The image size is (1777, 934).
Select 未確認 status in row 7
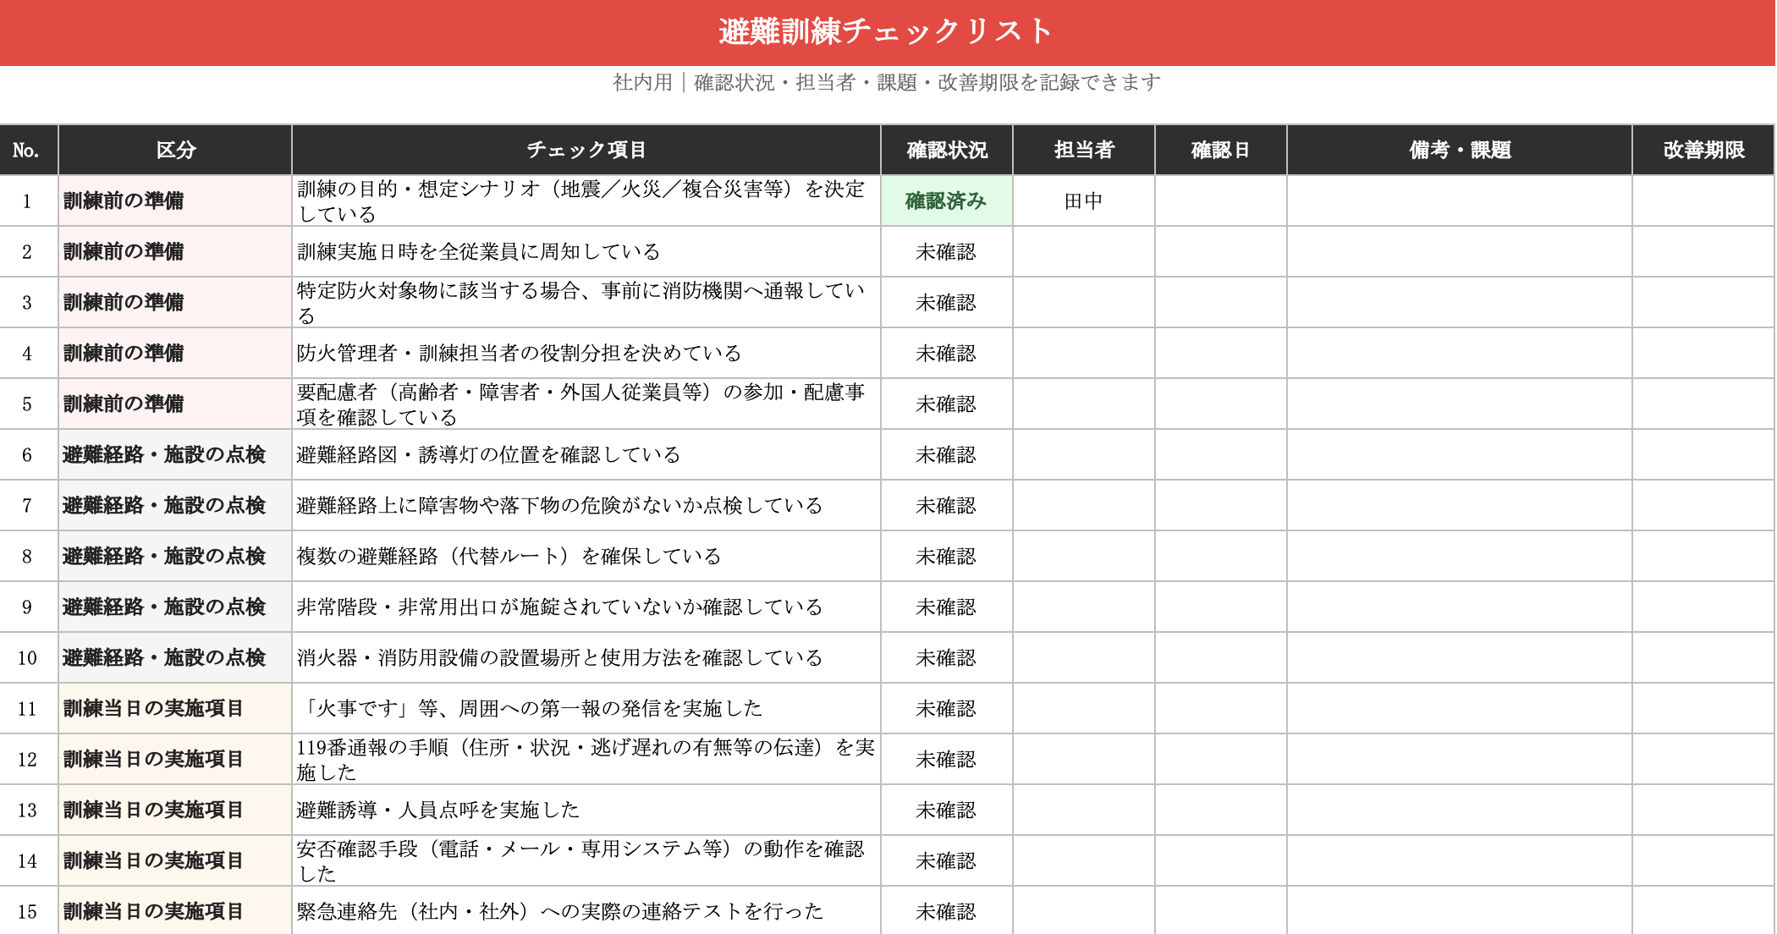pos(946,505)
